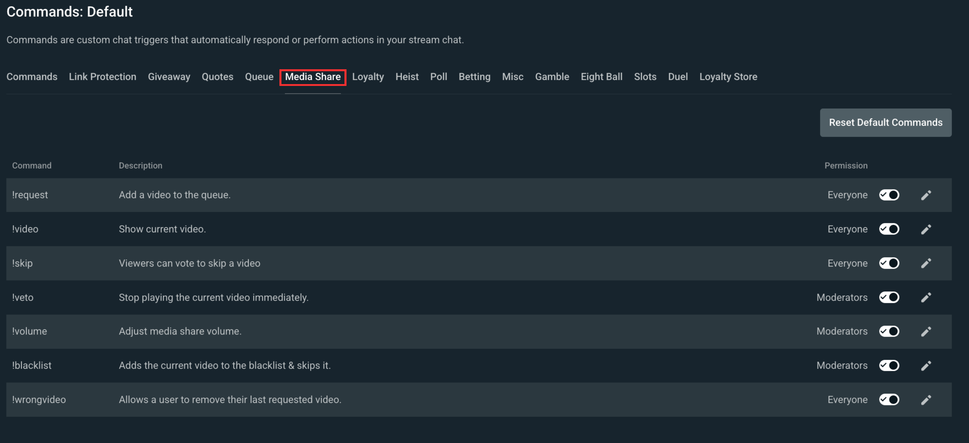Select the !wrongvideo command name
This screenshot has width=969, height=443.
tap(39, 400)
